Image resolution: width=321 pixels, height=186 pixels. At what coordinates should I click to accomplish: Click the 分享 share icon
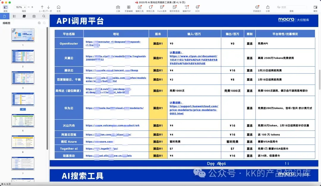tap(268, 7)
